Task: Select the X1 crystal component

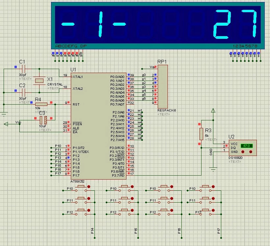Action: [x=40, y=81]
